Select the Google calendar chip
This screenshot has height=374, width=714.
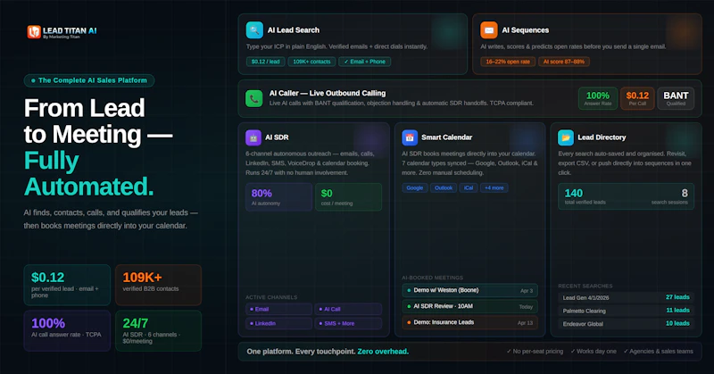(415, 187)
